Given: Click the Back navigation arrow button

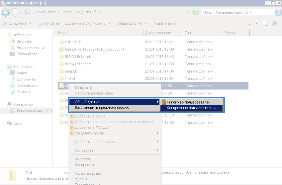Looking at the screenshot, I should [x=6, y=13].
